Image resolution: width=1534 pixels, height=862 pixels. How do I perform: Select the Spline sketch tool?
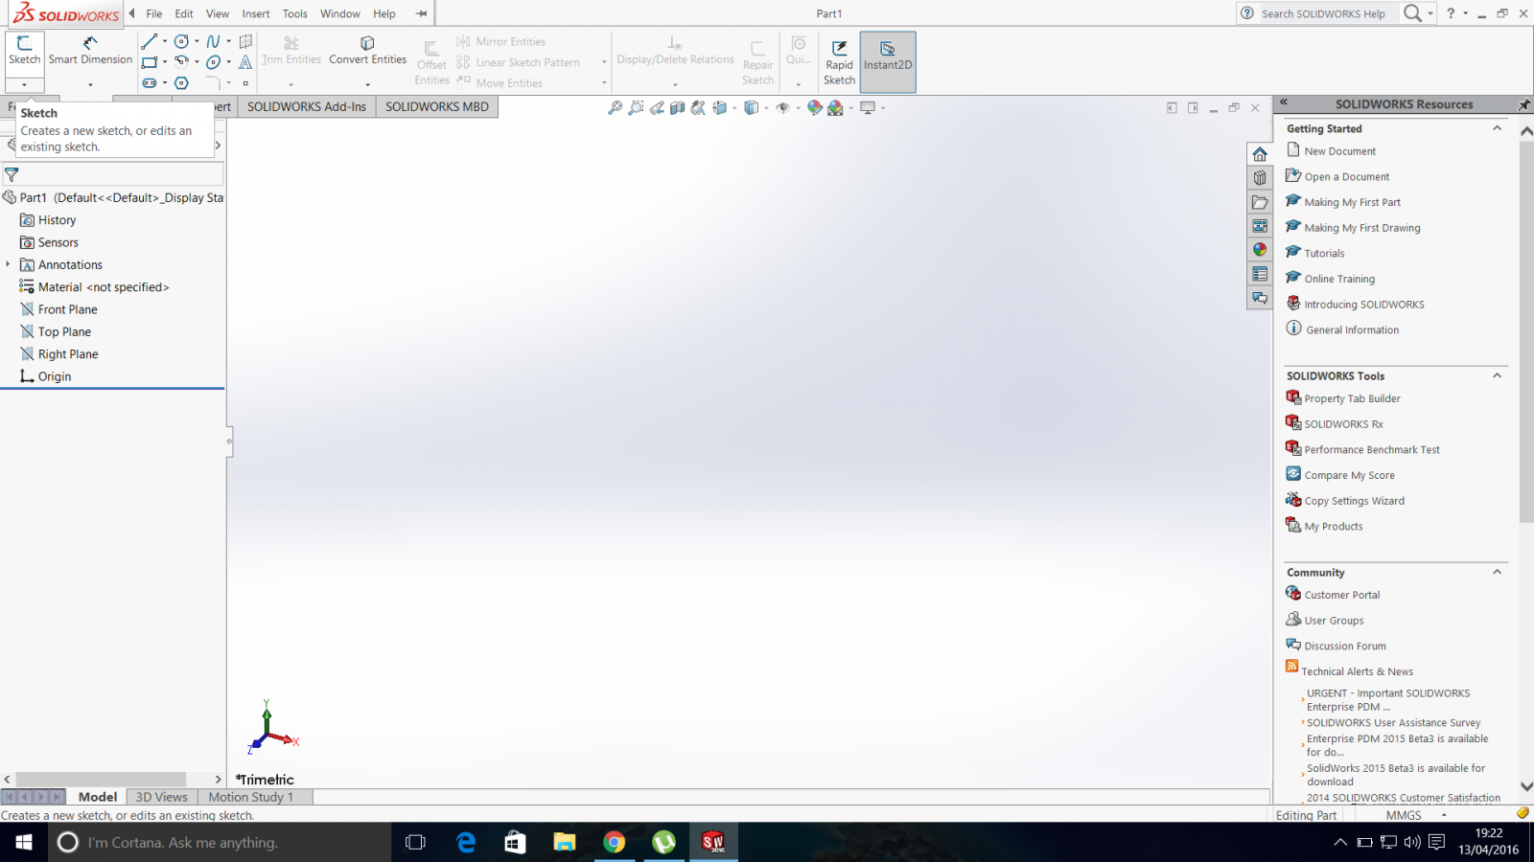213,41
